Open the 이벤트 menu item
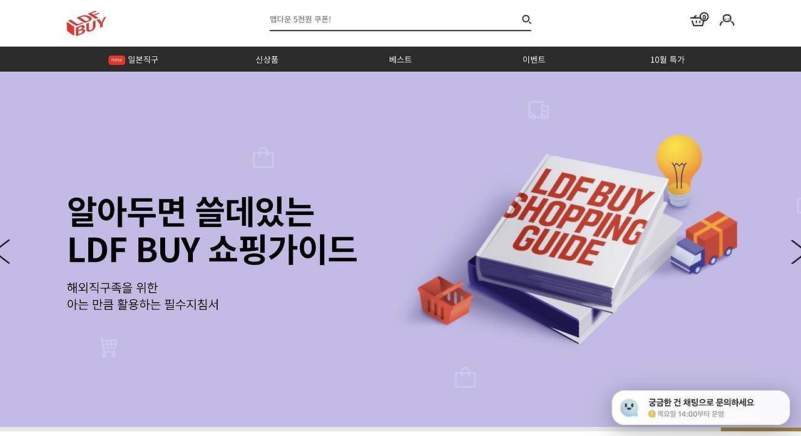Screen dimensions: 801x436 tap(534, 60)
